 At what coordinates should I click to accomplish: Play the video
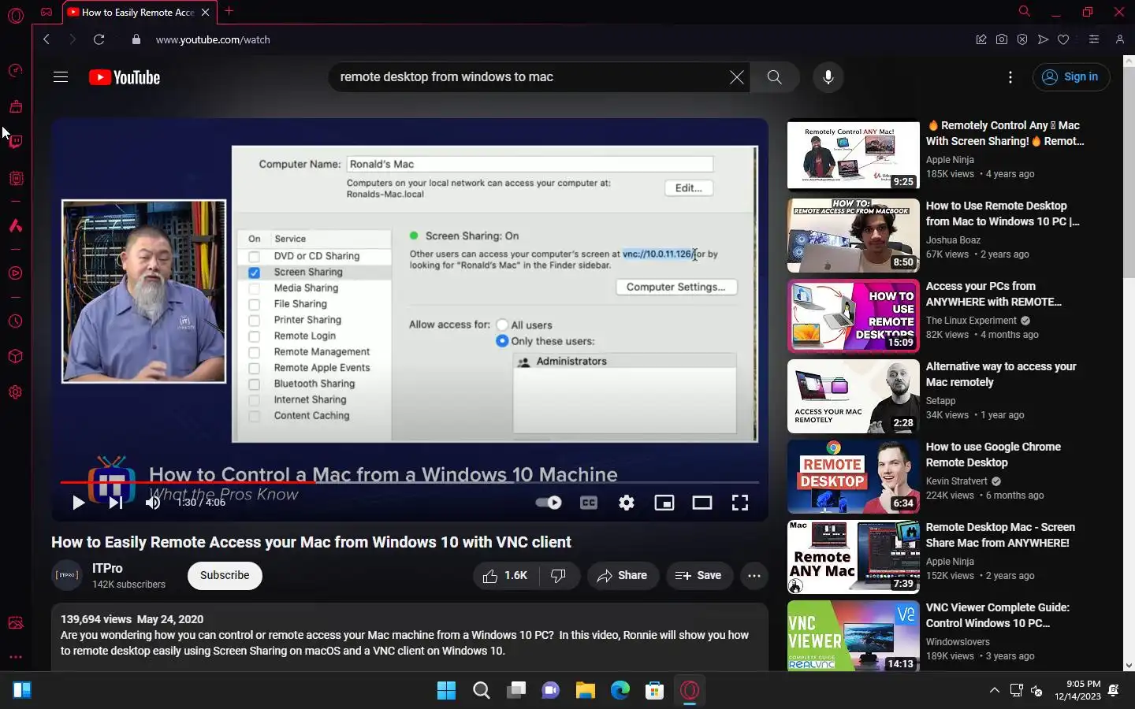click(78, 503)
